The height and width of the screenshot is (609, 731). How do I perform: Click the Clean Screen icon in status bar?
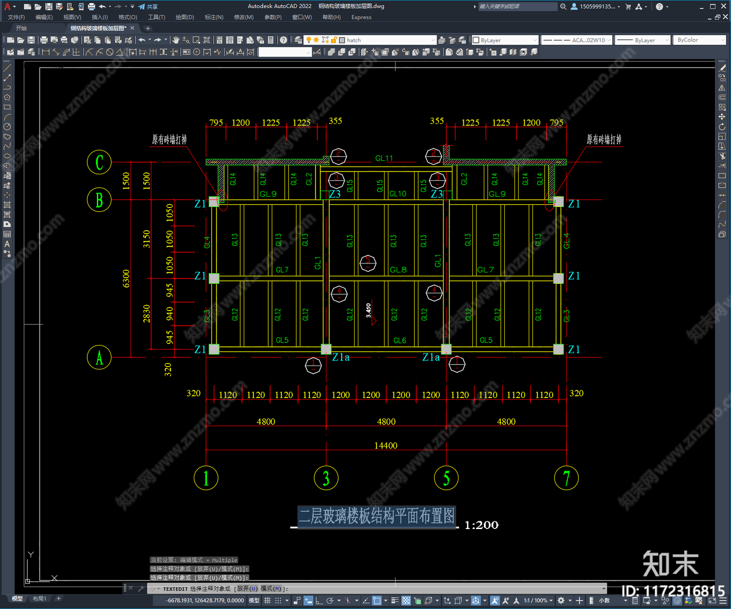coord(712,600)
